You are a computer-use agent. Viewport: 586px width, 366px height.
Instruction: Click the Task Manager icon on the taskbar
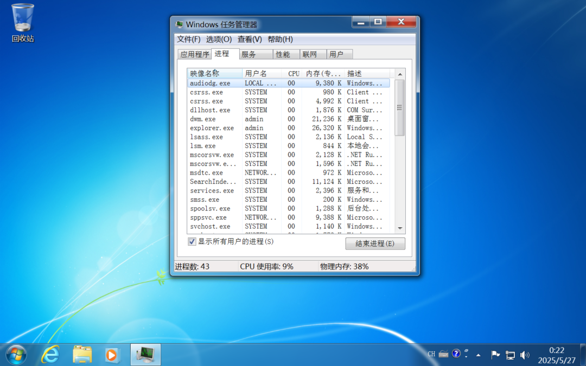(x=145, y=354)
